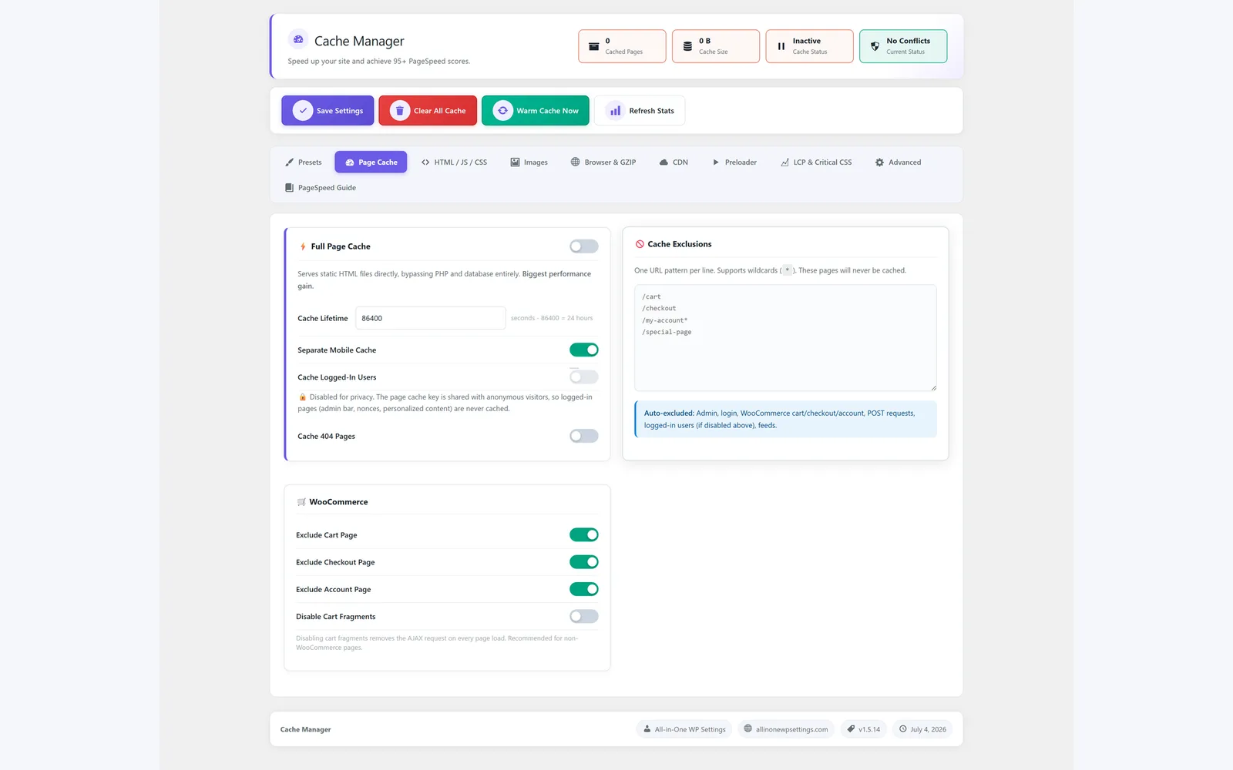Click the No Conflicts status card
This screenshot has height=770, width=1233.
(903, 46)
